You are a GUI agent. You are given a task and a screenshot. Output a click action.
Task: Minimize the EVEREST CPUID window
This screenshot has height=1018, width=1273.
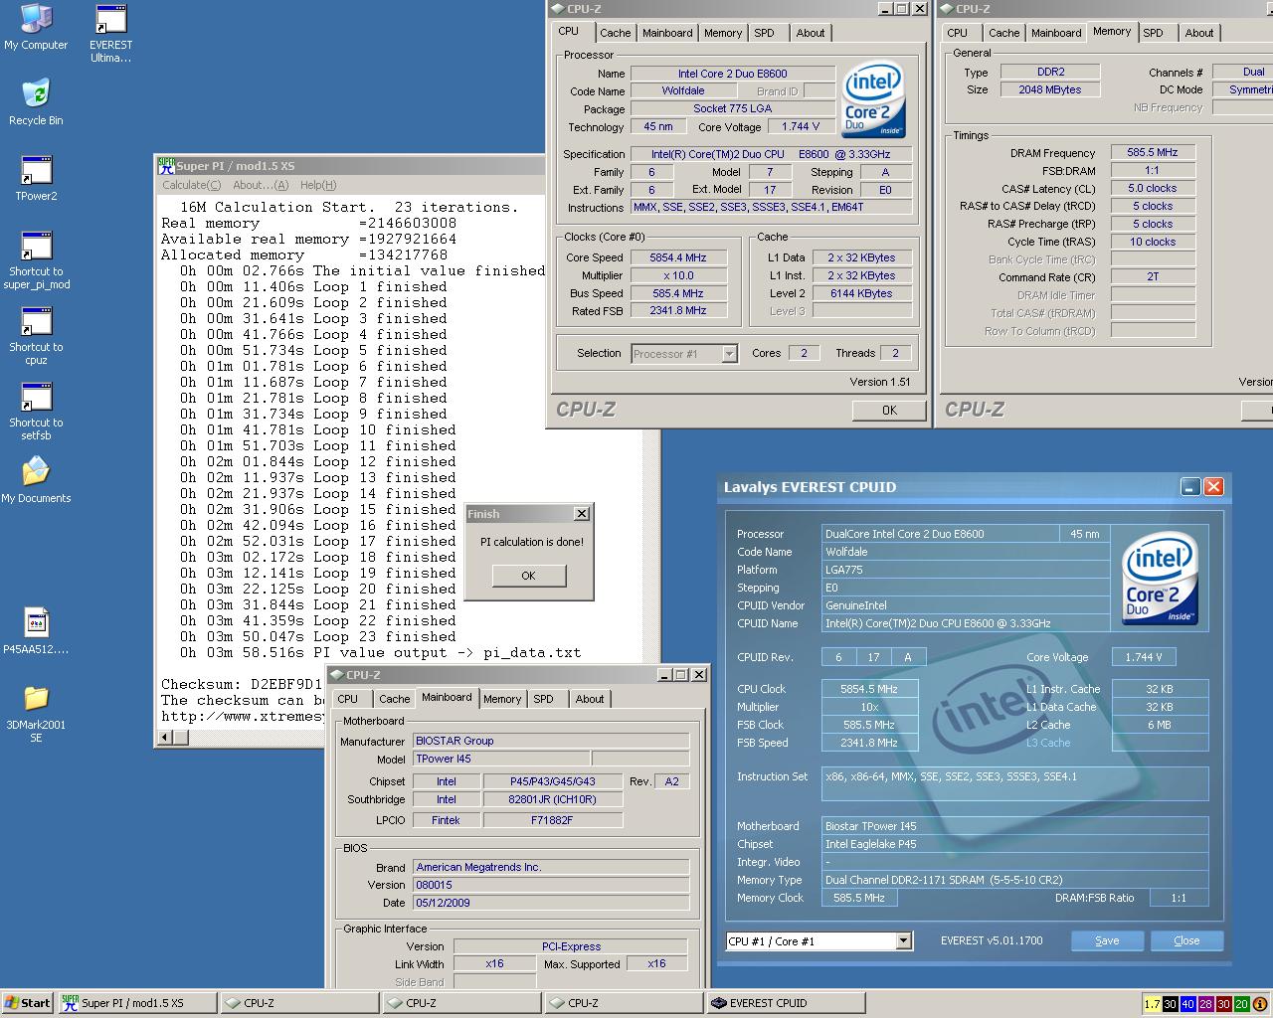tap(1189, 486)
